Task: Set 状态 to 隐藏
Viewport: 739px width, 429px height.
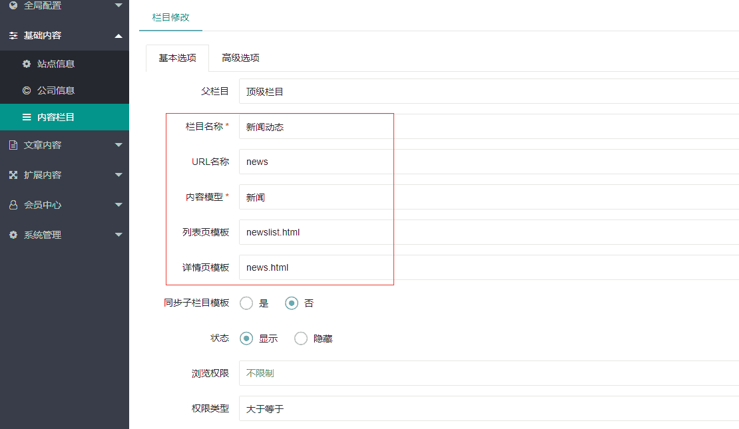Action: pos(301,338)
